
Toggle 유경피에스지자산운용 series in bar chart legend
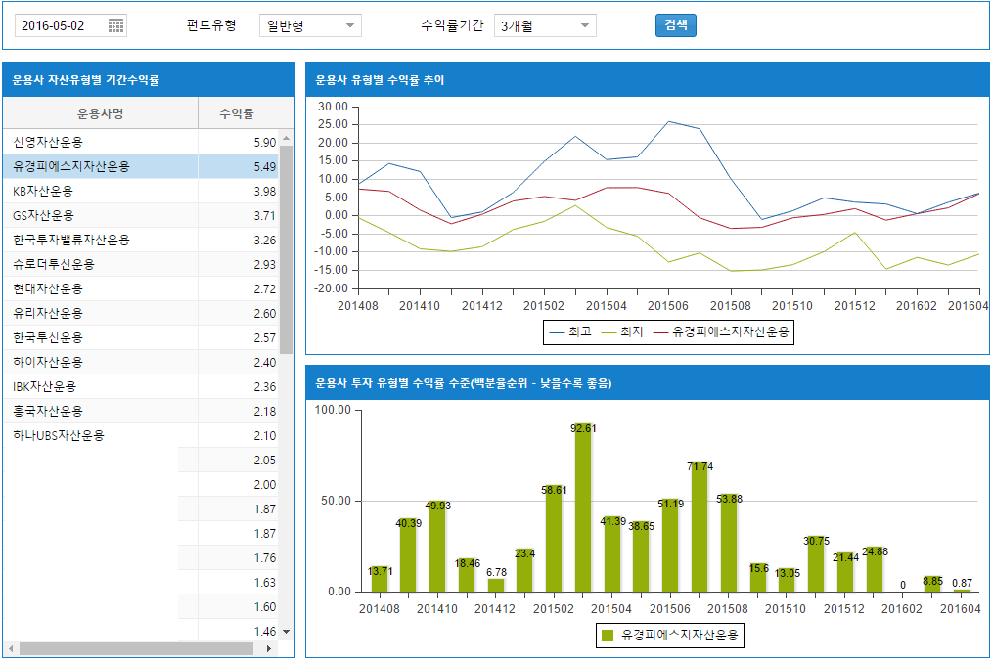click(671, 636)
